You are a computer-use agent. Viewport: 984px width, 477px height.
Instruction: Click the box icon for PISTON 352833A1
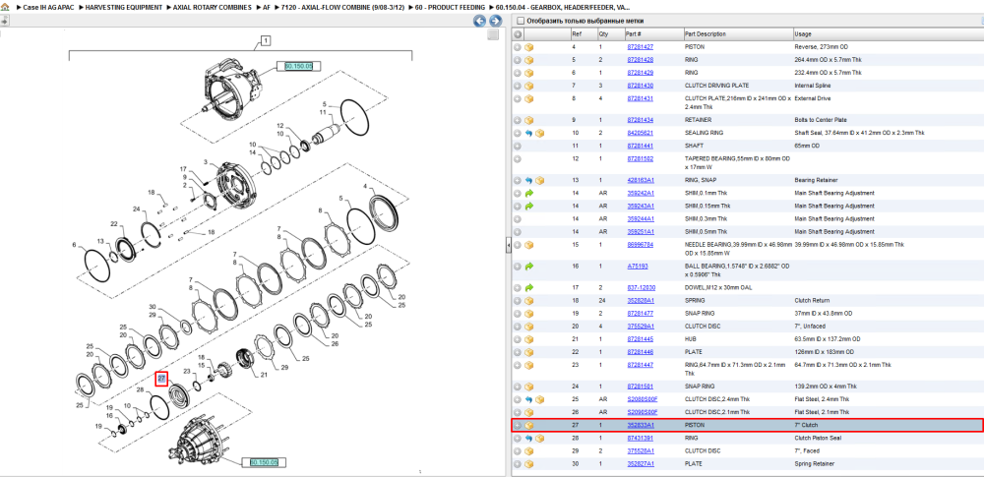529,425
